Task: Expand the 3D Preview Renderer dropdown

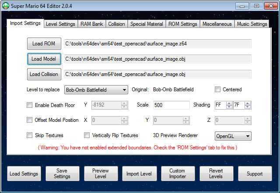Action: [233, 136]
